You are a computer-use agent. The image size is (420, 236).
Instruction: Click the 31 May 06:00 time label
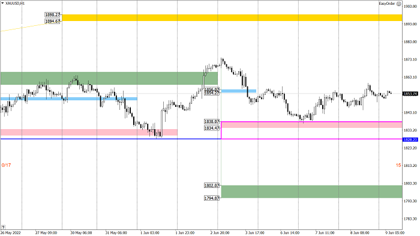(x=116, y=233)
